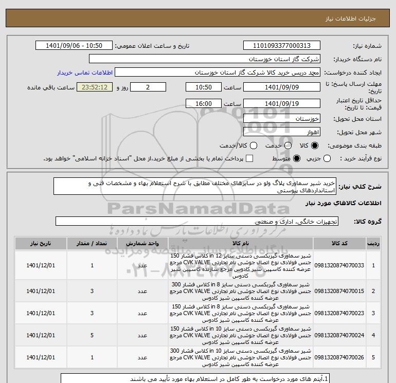
Task: Select the کالا radio button
Action: pyautogui.click(x=315, y=145)
